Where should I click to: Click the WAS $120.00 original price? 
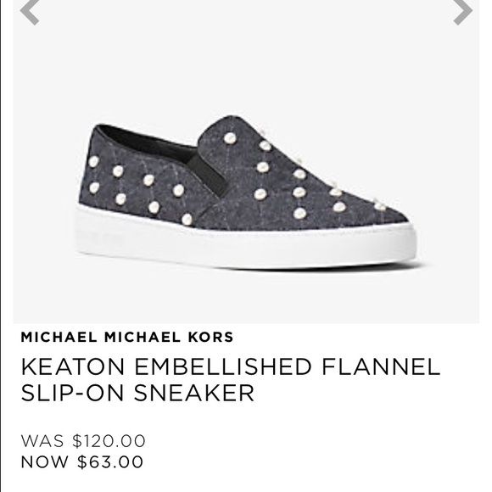83,440
